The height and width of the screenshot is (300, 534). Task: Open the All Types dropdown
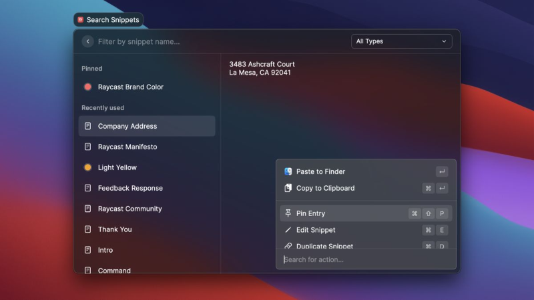[402, 41]
